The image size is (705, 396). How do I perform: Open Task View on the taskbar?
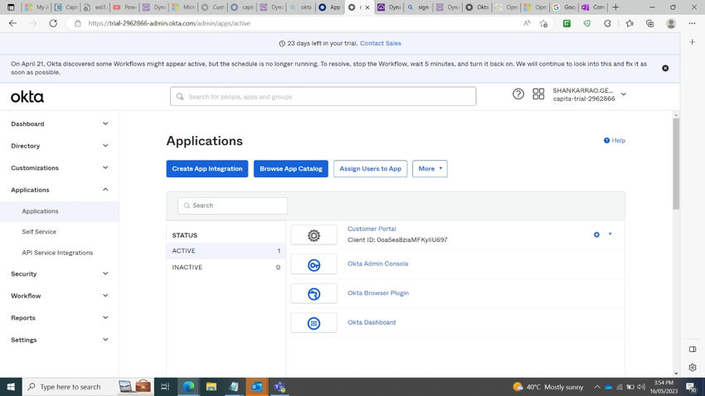pos(165,387)
